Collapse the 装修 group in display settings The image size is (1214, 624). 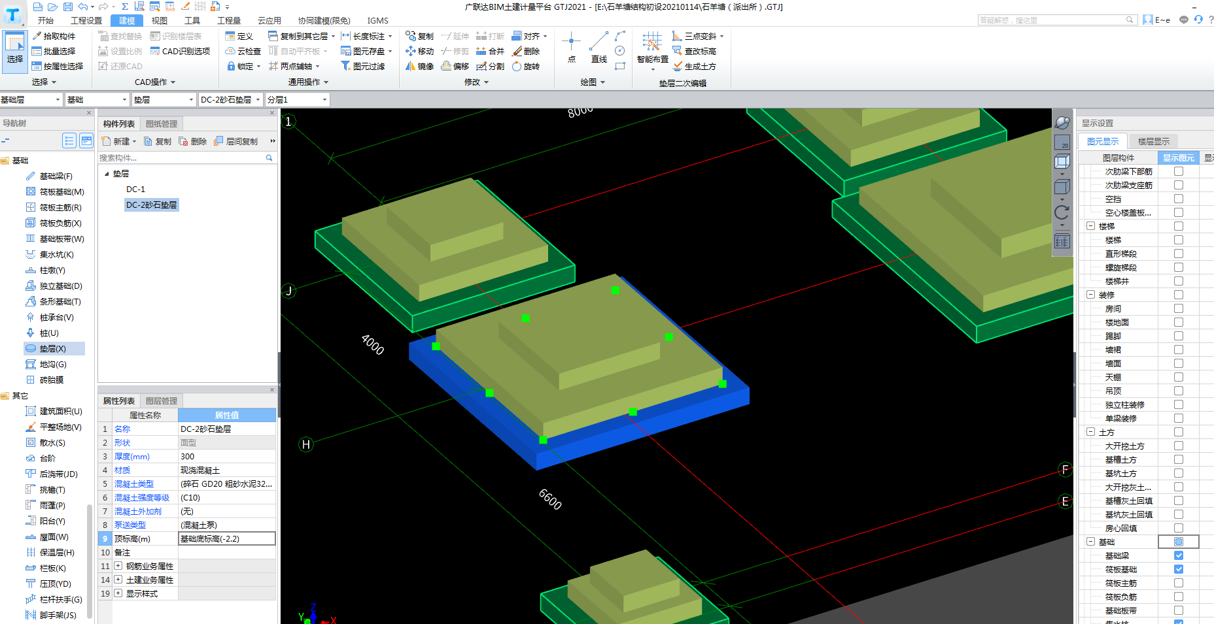[1090, 295]
